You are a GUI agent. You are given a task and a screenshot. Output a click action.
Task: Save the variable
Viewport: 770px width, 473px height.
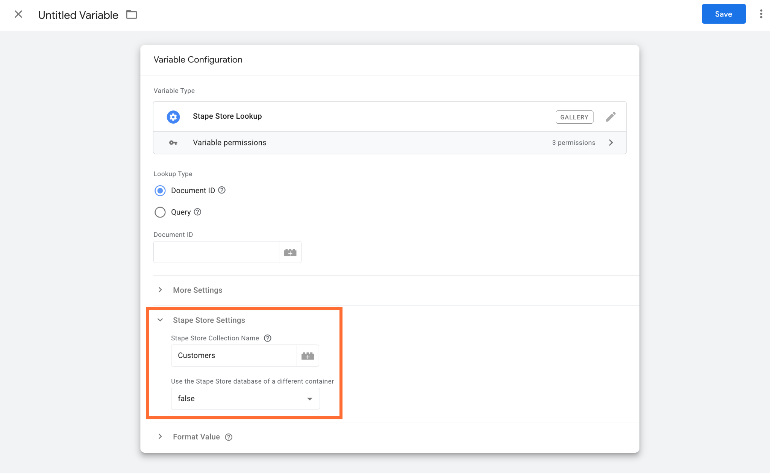click(723, 14)
